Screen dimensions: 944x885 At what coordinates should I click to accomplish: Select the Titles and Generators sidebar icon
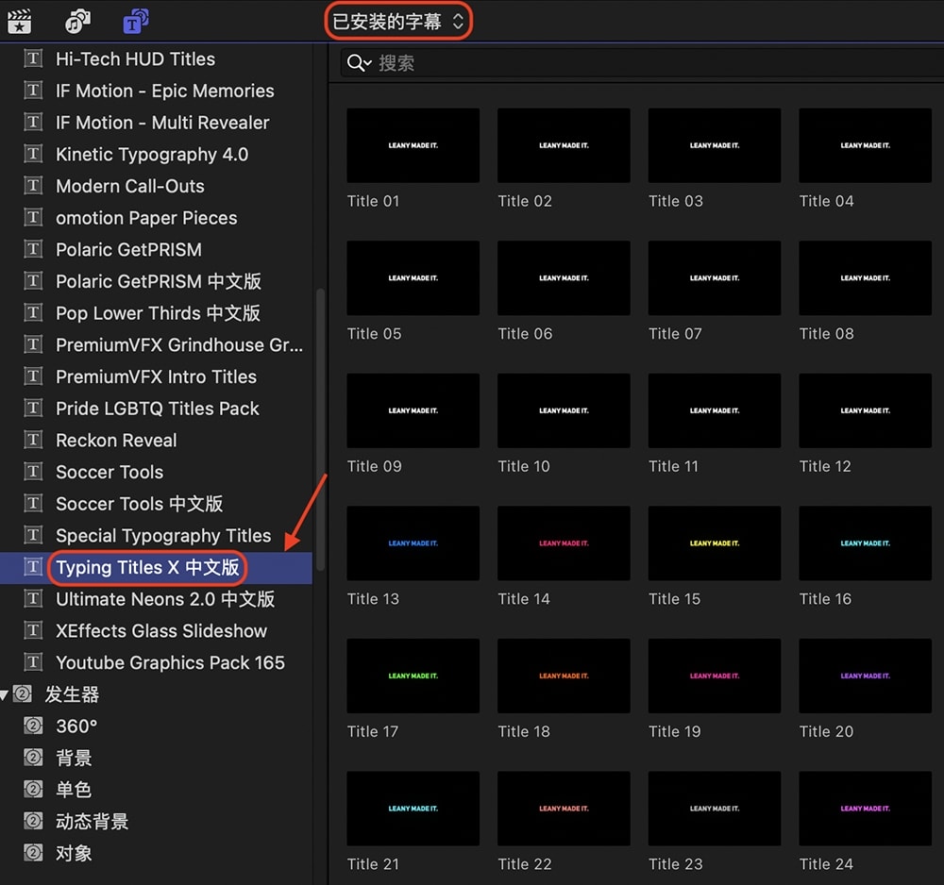pyautogui.click(x=136, y=21)
